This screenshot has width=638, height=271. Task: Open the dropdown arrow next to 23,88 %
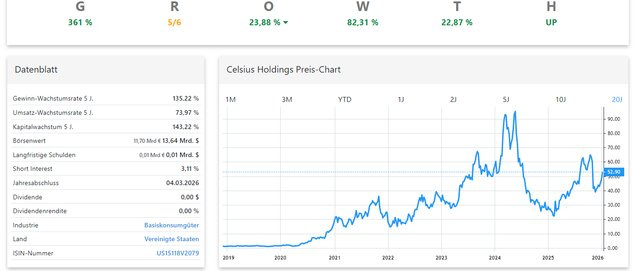[x=286, y=22]
